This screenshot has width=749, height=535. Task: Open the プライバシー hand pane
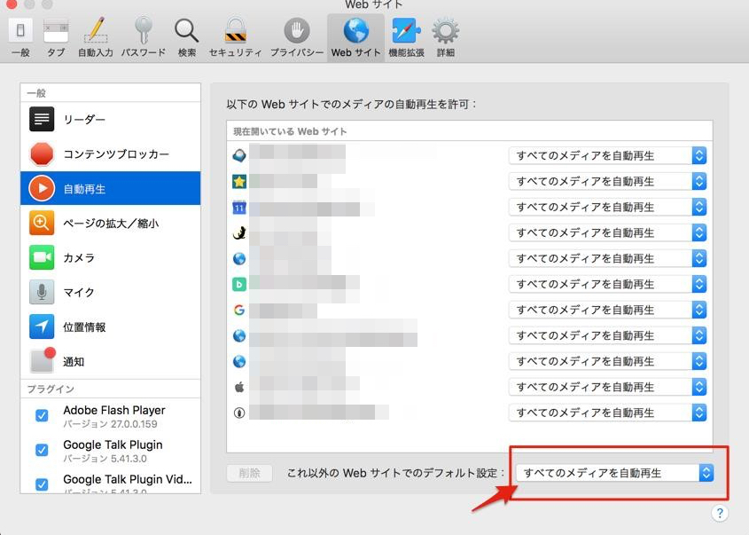pos(297,38)
